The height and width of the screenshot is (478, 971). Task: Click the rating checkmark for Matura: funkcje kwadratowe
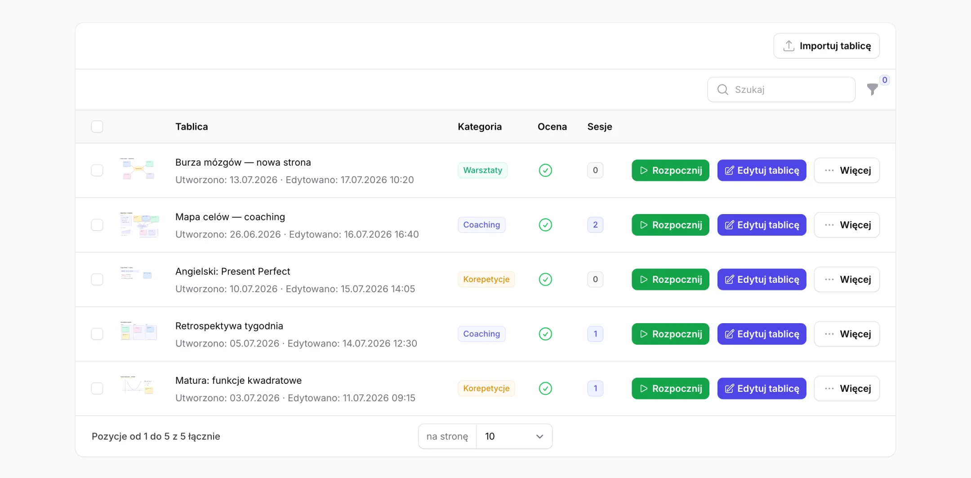click(x=545, y=389)
